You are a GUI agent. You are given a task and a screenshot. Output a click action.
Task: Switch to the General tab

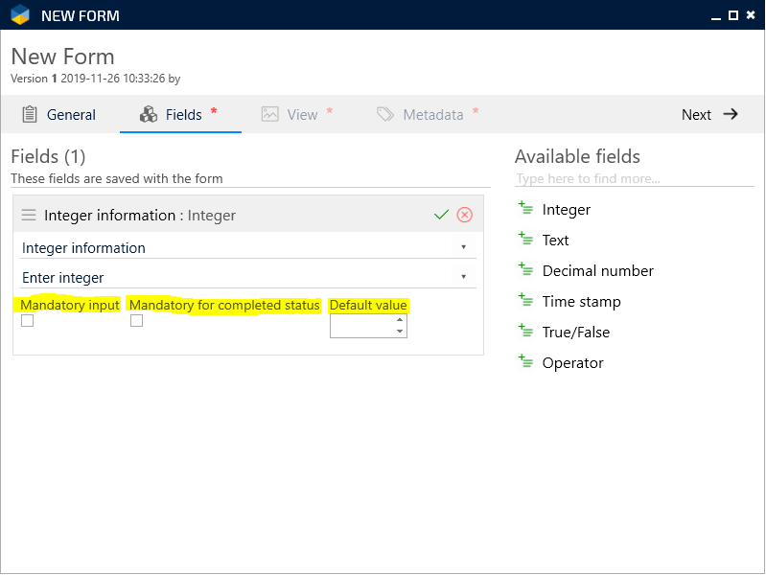[x=59, y=114]
